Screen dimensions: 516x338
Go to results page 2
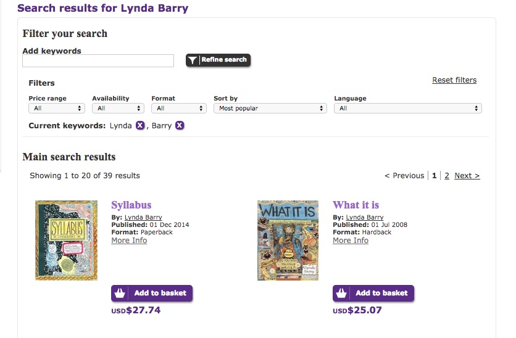click(x=447, y=176)
